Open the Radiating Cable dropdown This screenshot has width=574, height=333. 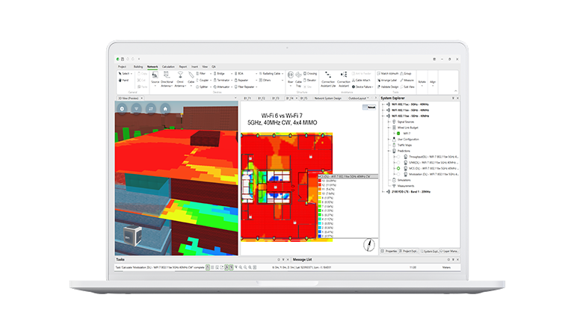283,73
